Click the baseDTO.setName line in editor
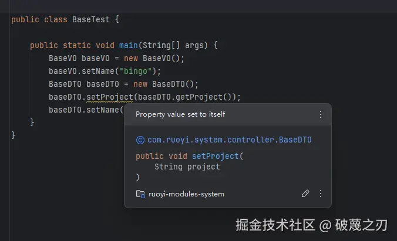397x241 pixels. 85,110
